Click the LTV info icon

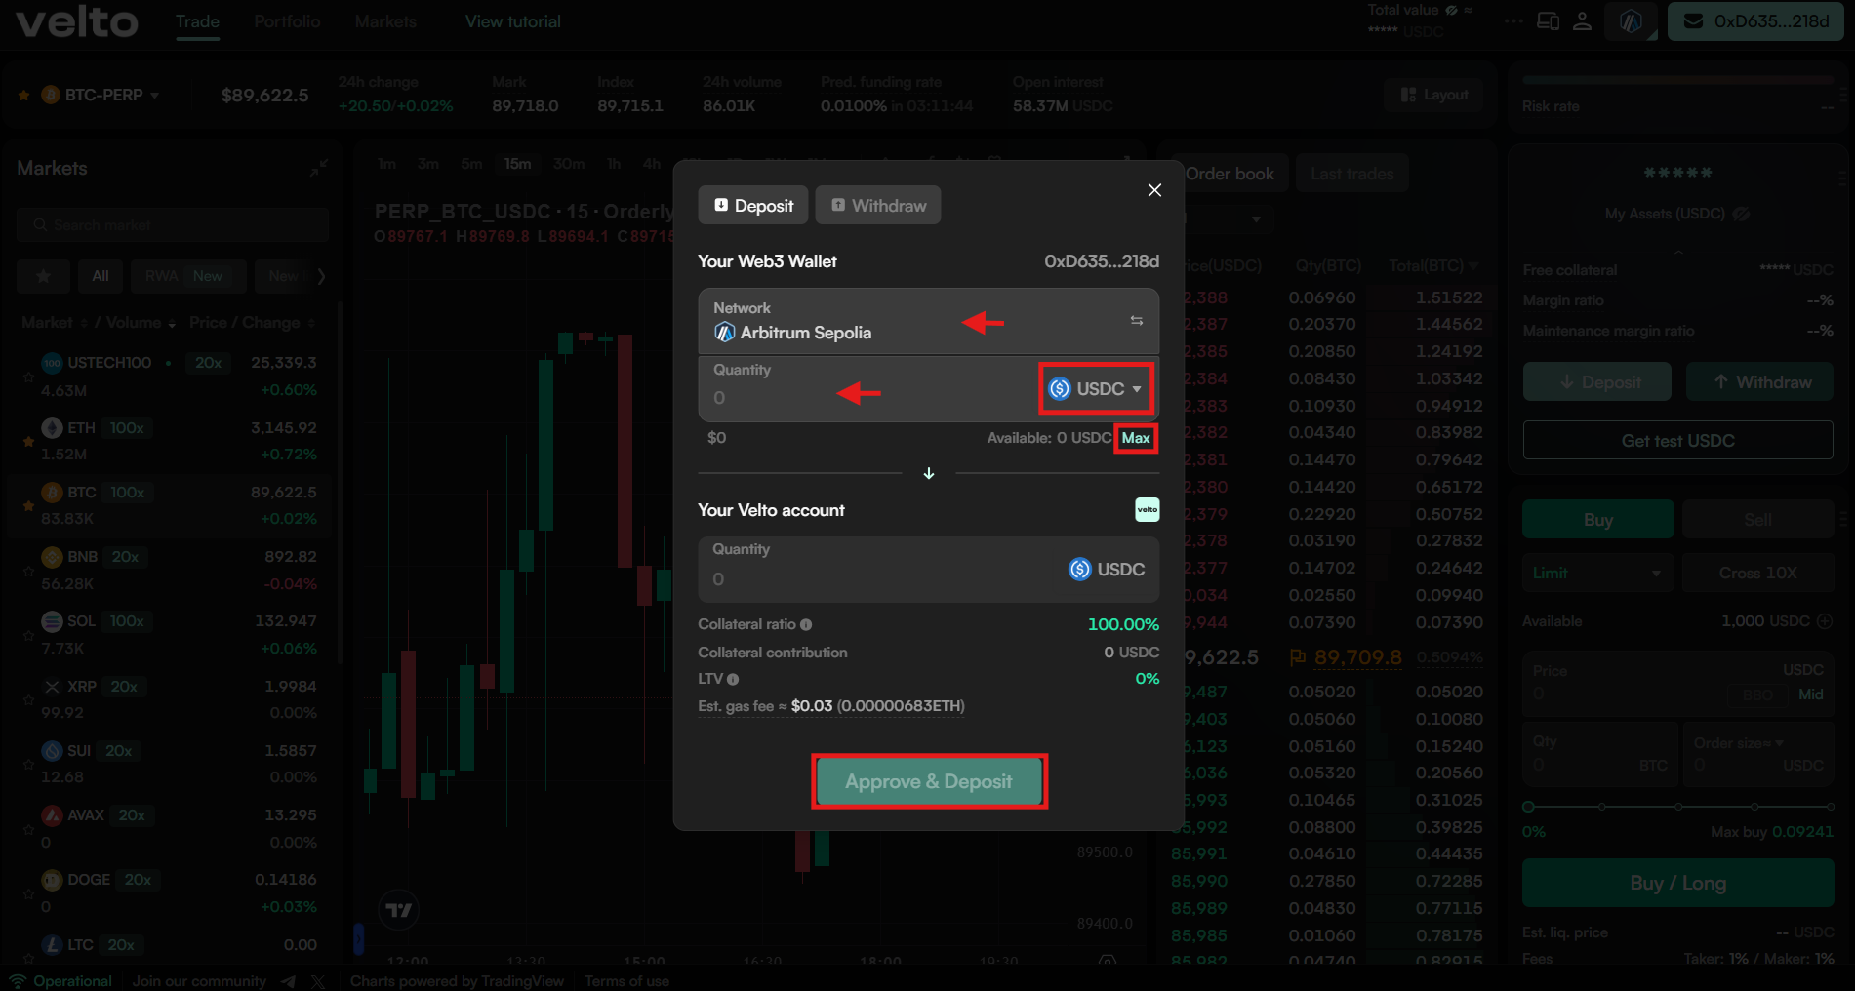[733, 679]
